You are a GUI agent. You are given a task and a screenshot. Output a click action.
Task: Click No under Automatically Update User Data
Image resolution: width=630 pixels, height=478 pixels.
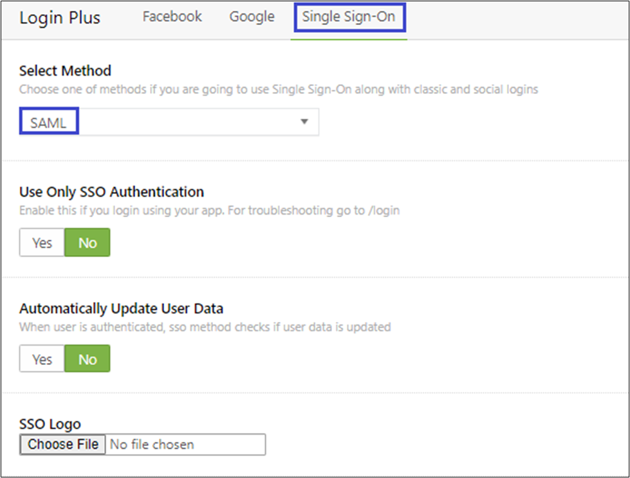[88, 359]
